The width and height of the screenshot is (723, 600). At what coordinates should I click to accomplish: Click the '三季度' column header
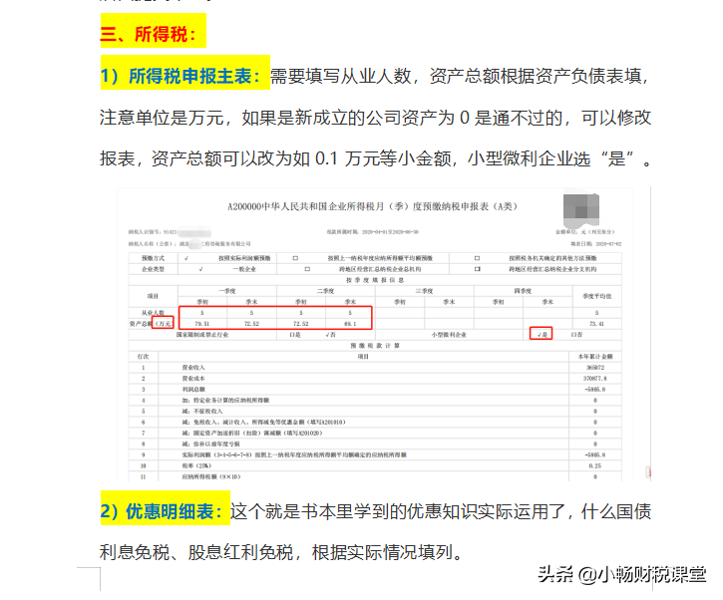click(x=424, y=291)
